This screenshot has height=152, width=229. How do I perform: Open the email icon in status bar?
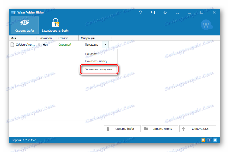(x=203, y=140)
